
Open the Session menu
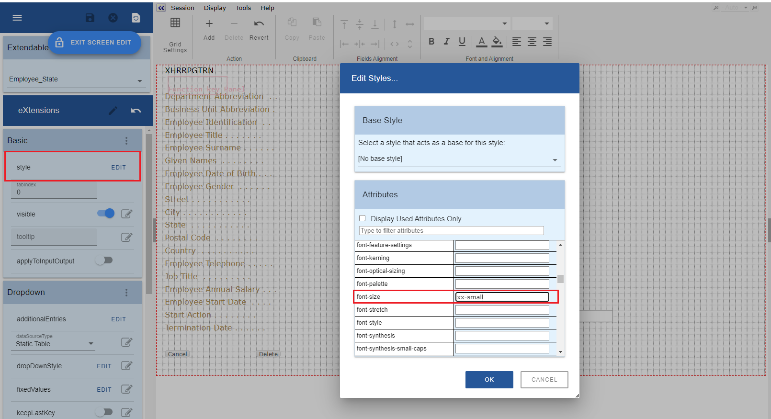click(182, 8)
